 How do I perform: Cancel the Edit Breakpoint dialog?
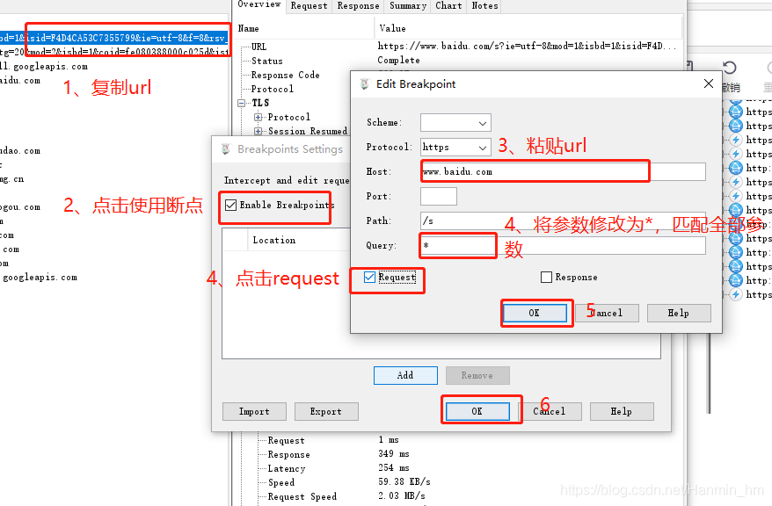(x=607, y=313)
